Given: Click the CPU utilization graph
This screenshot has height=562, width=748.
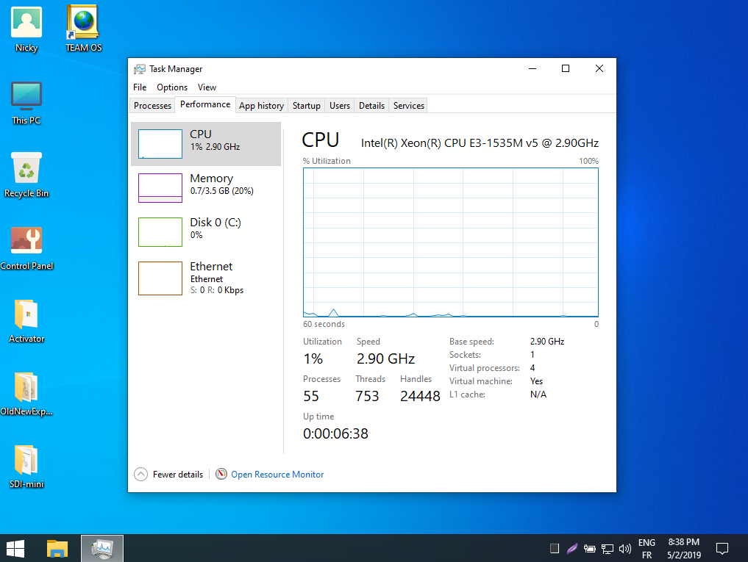Looking at the screenshot, I should point(450,242).
